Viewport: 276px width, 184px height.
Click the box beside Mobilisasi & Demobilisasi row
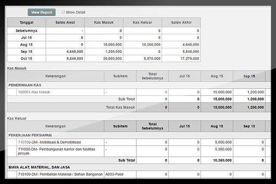[x=12, y=142]
